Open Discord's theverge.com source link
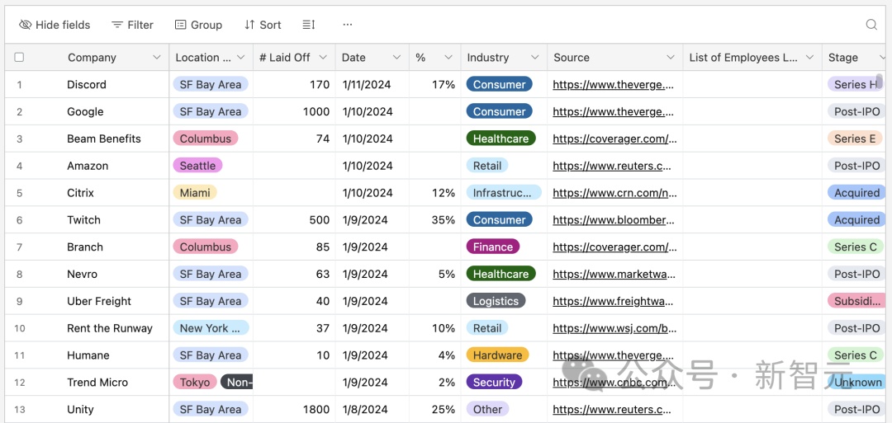 pyautogui.click(x=613, y=85)
